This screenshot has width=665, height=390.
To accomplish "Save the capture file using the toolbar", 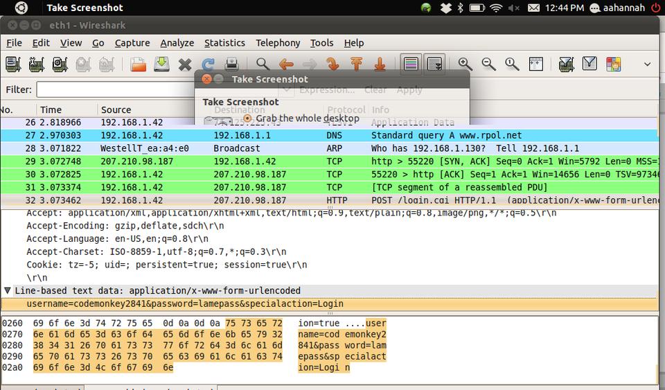I will point(161,64).
